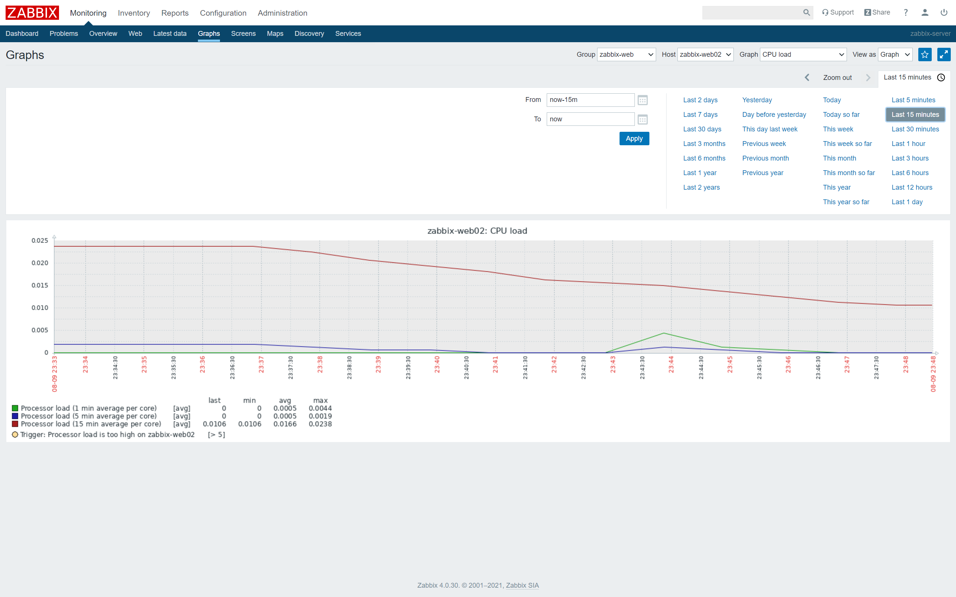
Task: Open the Administration menu
Action: [x=282, y=13]
